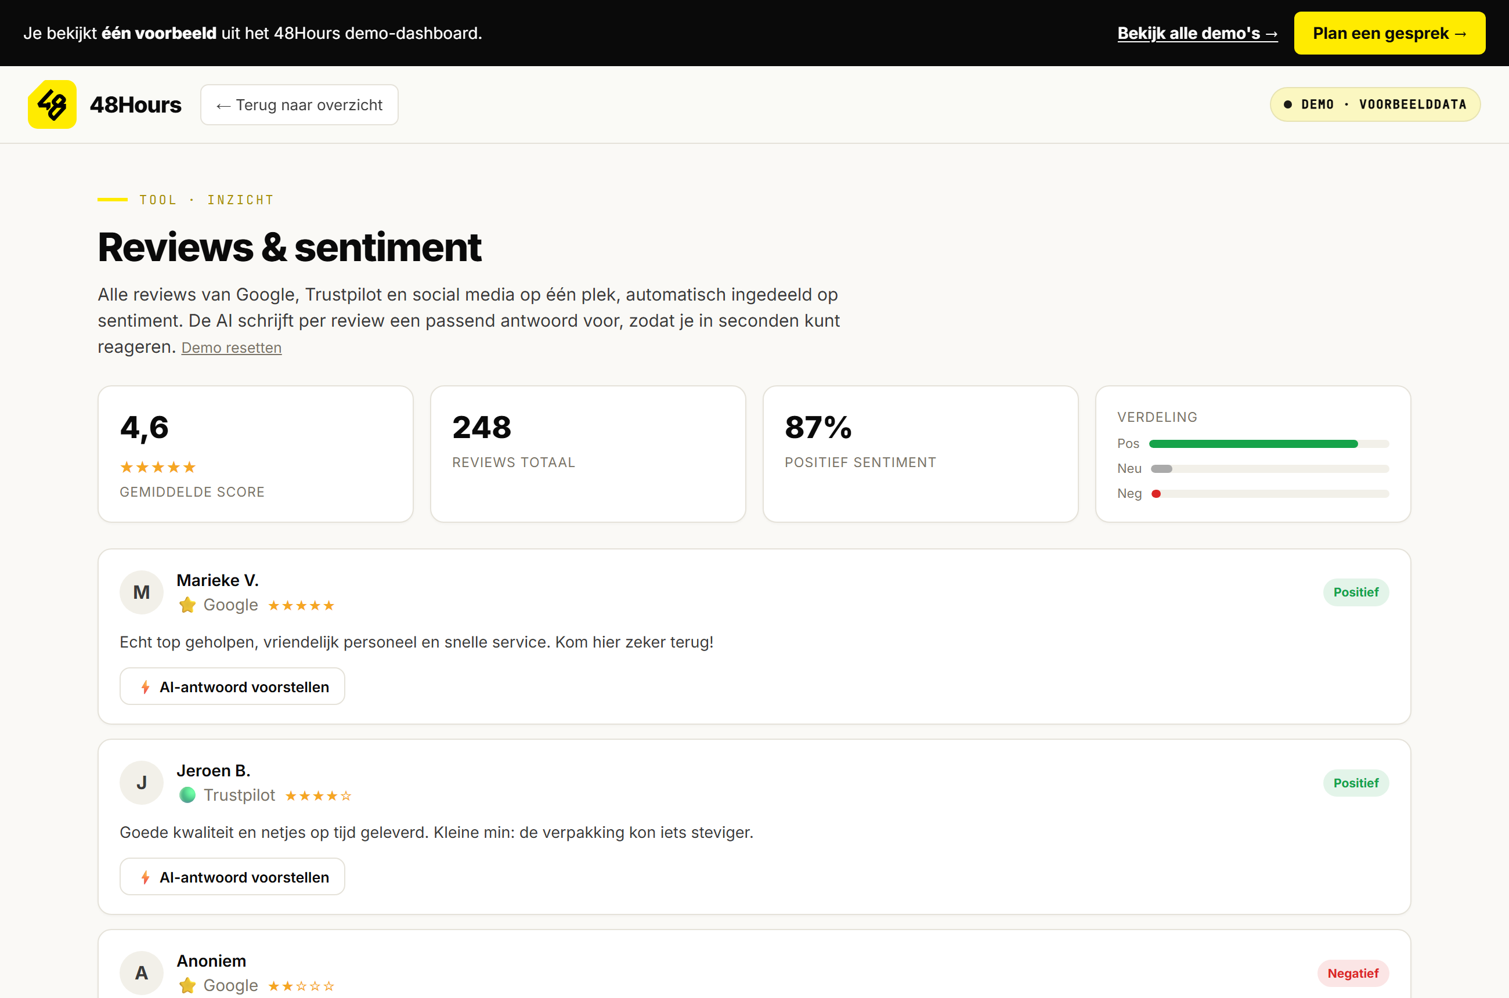Click Anoniem's two-star rating

coord(301,986)
